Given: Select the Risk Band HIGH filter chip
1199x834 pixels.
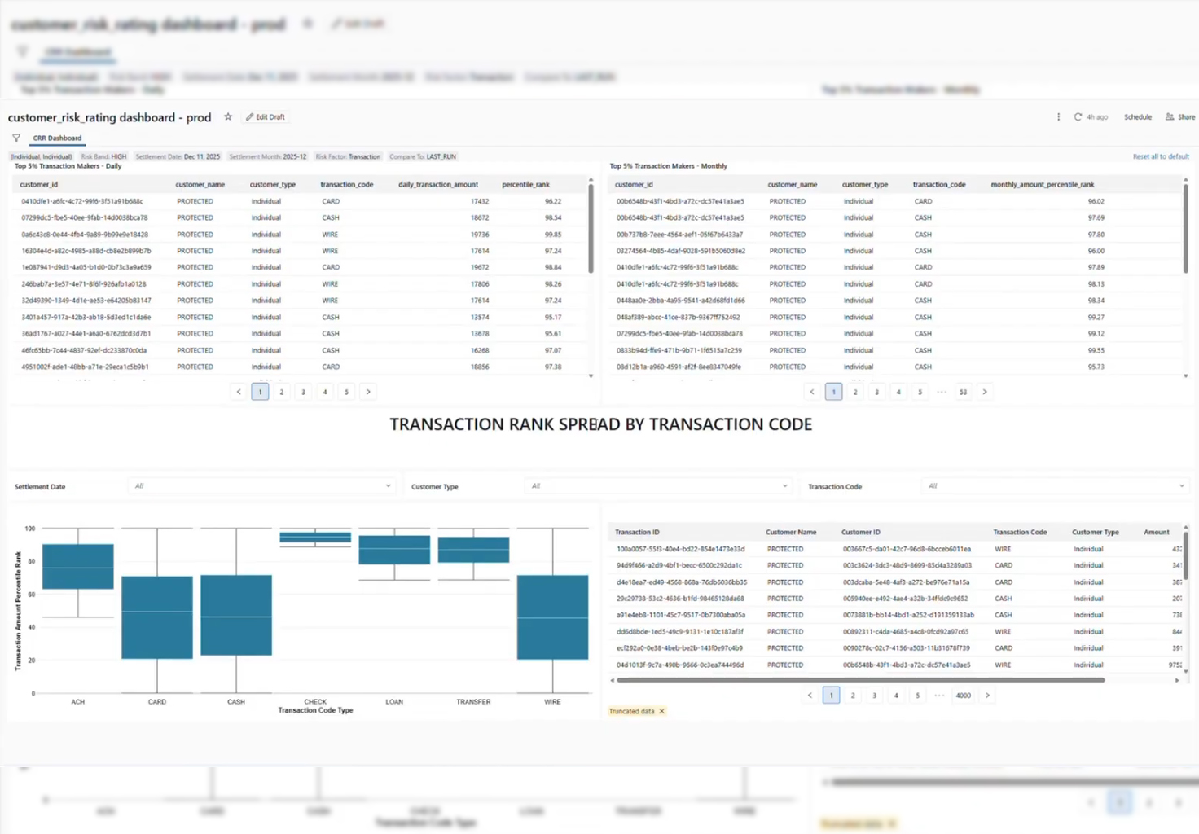Looking at the screenshot, I should [103, 156].
